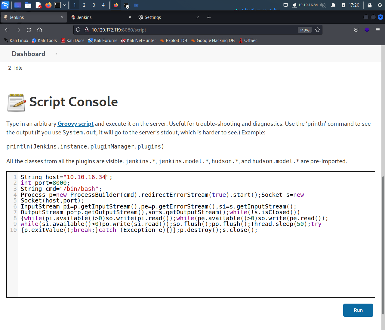This screenshot has height=330, width=385.
Task: Switch to workspace 4
Action: [103, 5]
